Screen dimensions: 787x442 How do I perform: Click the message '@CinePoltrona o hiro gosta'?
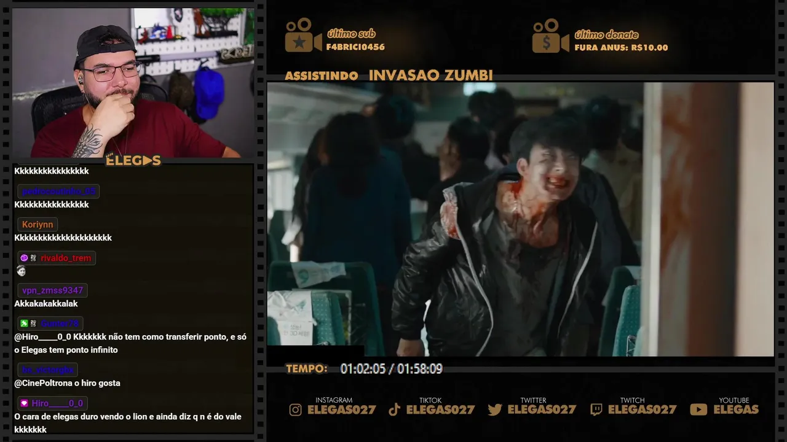pyautogui.click(x=68, y=383)
